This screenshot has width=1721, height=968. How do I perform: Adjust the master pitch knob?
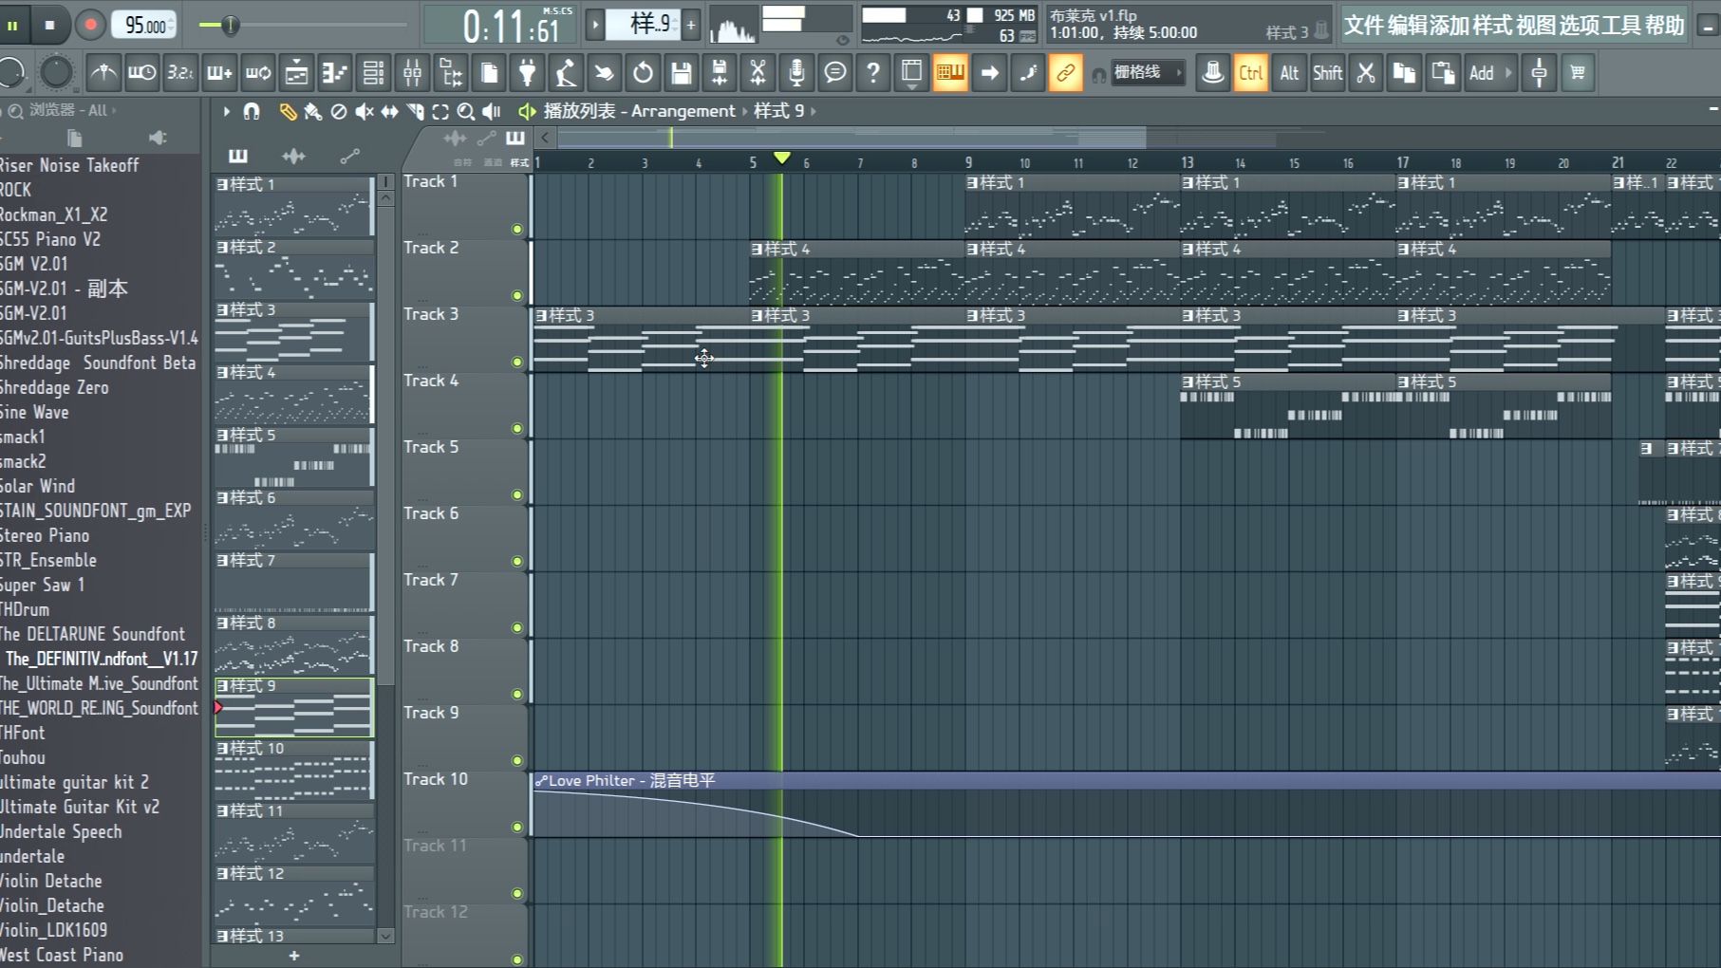(x=56, y=72)
